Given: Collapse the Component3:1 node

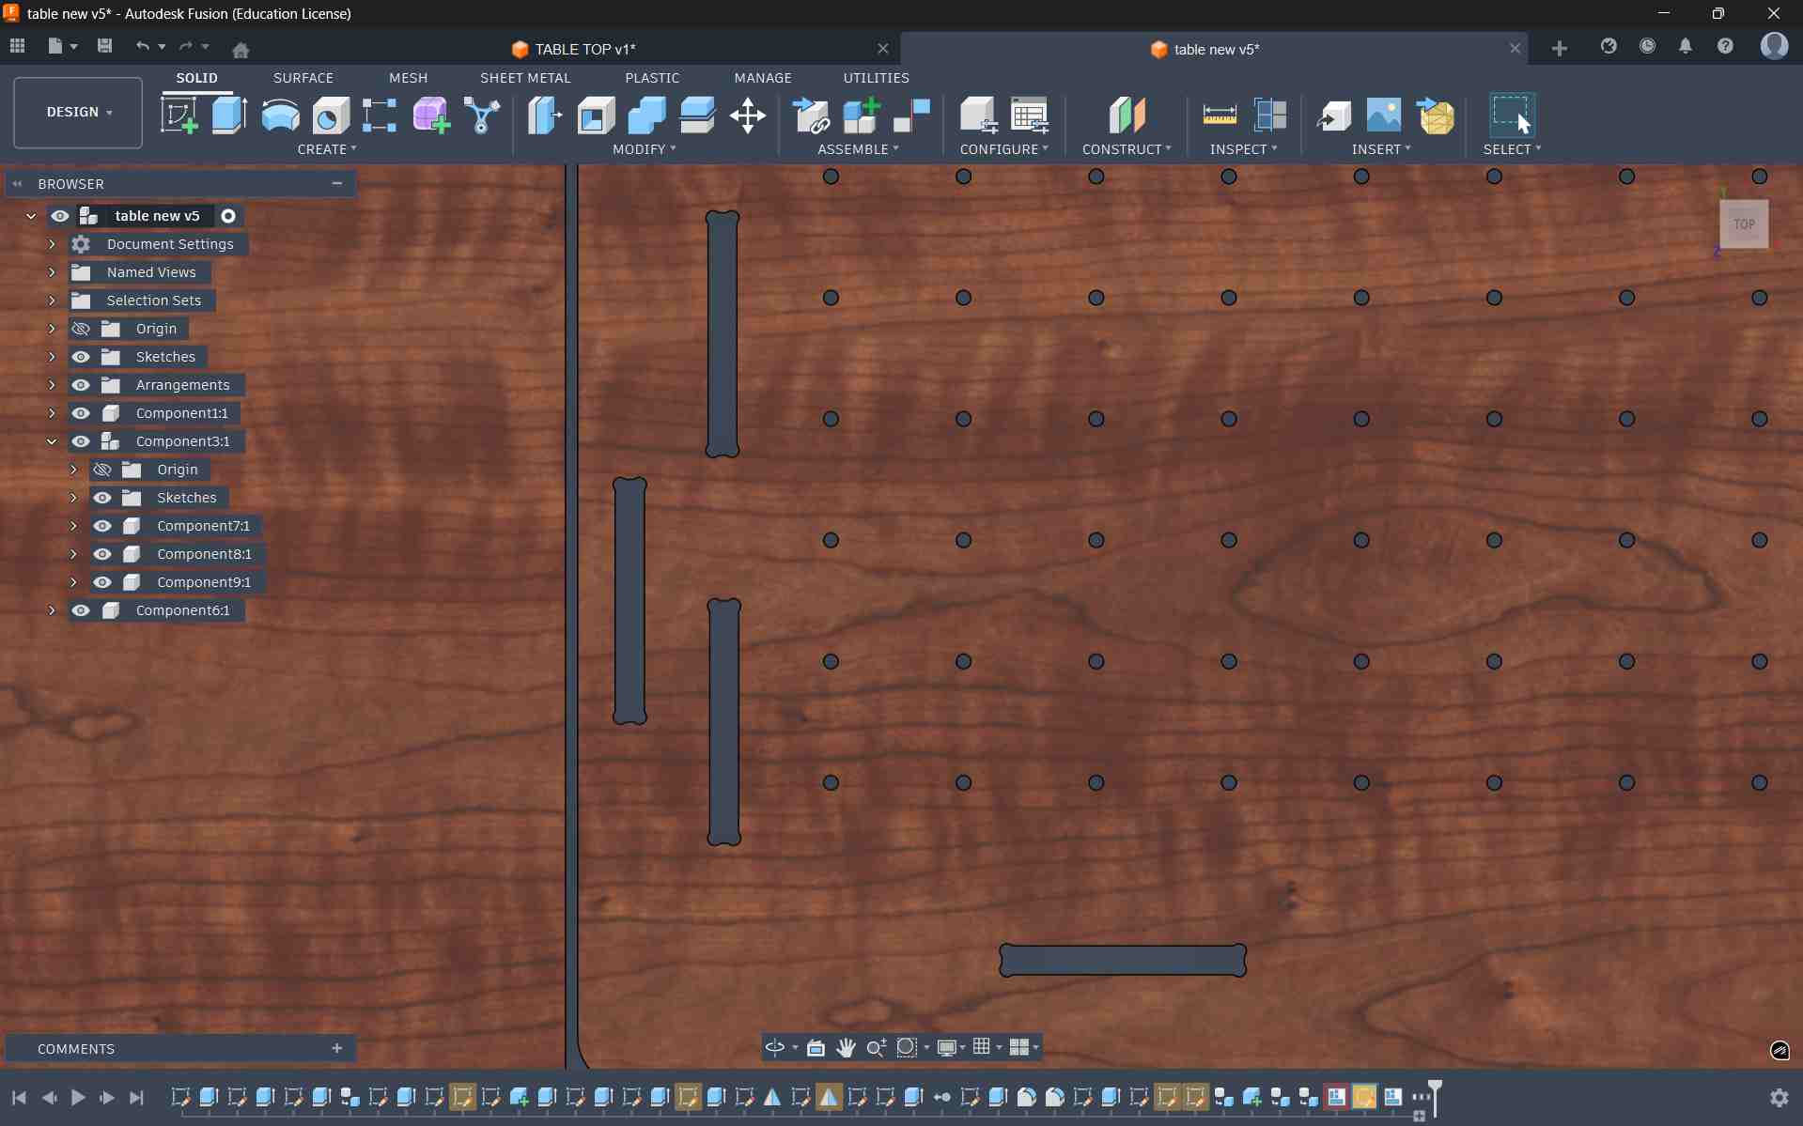Looking at the screenshot, I should (x=53, y=441).
